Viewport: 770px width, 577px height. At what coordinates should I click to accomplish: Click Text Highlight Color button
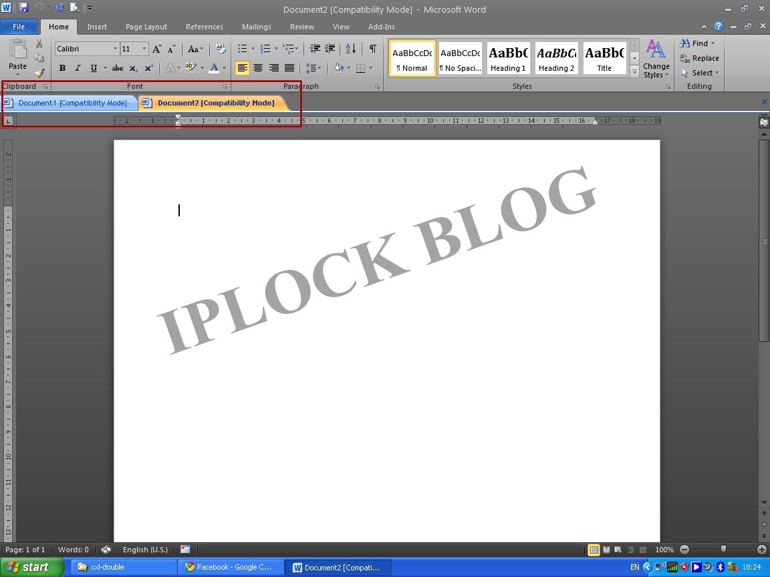(x=190, y=68)
